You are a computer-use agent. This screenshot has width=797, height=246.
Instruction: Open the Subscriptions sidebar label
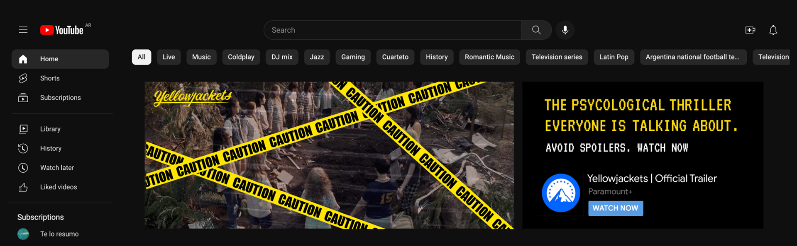coord(61,98)
